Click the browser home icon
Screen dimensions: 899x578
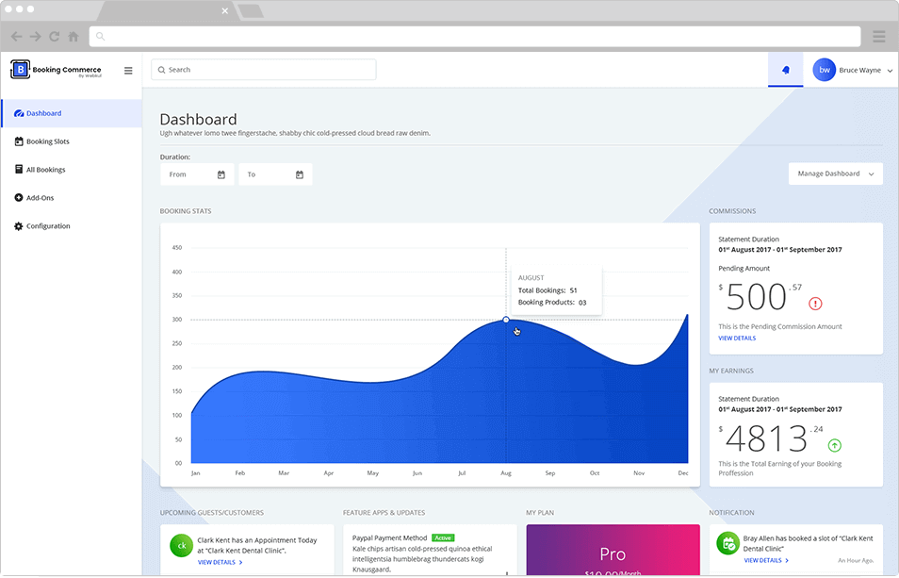click(74, 37)
